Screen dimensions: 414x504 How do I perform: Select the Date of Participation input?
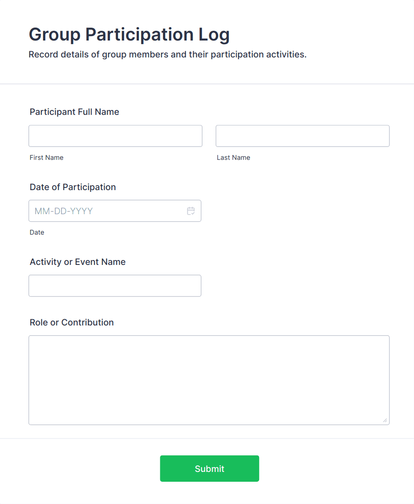[x=107, y=211]
